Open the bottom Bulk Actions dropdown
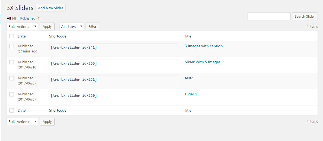The height and width of the screenshot is (141, 323). [22, 122]
